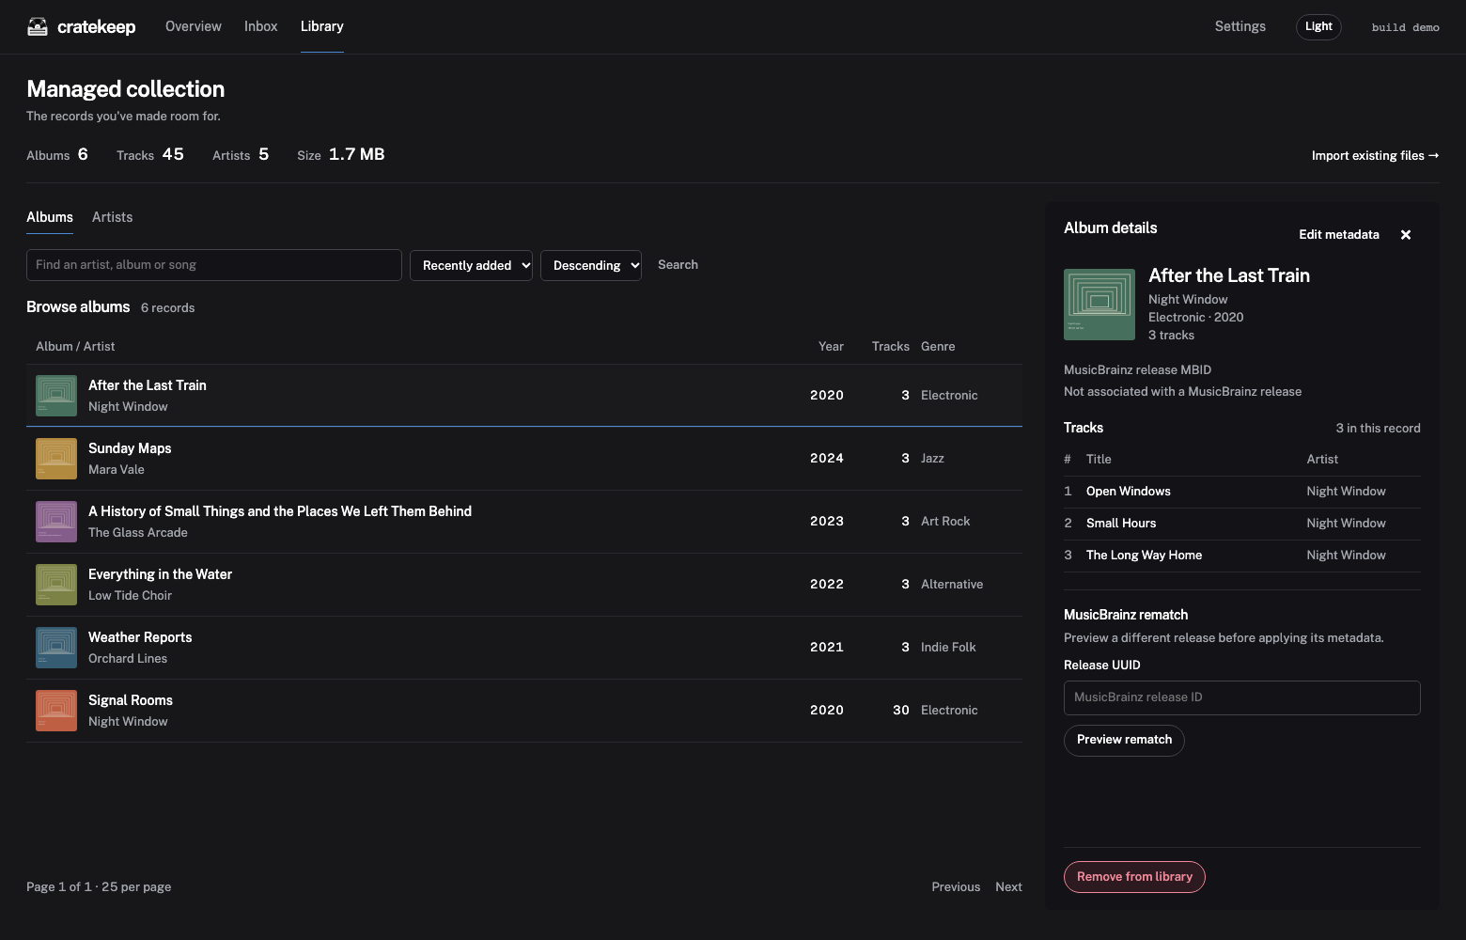Toggle the Light theme button
This screenshot has height=940, width=1466.
(1318, 26)
